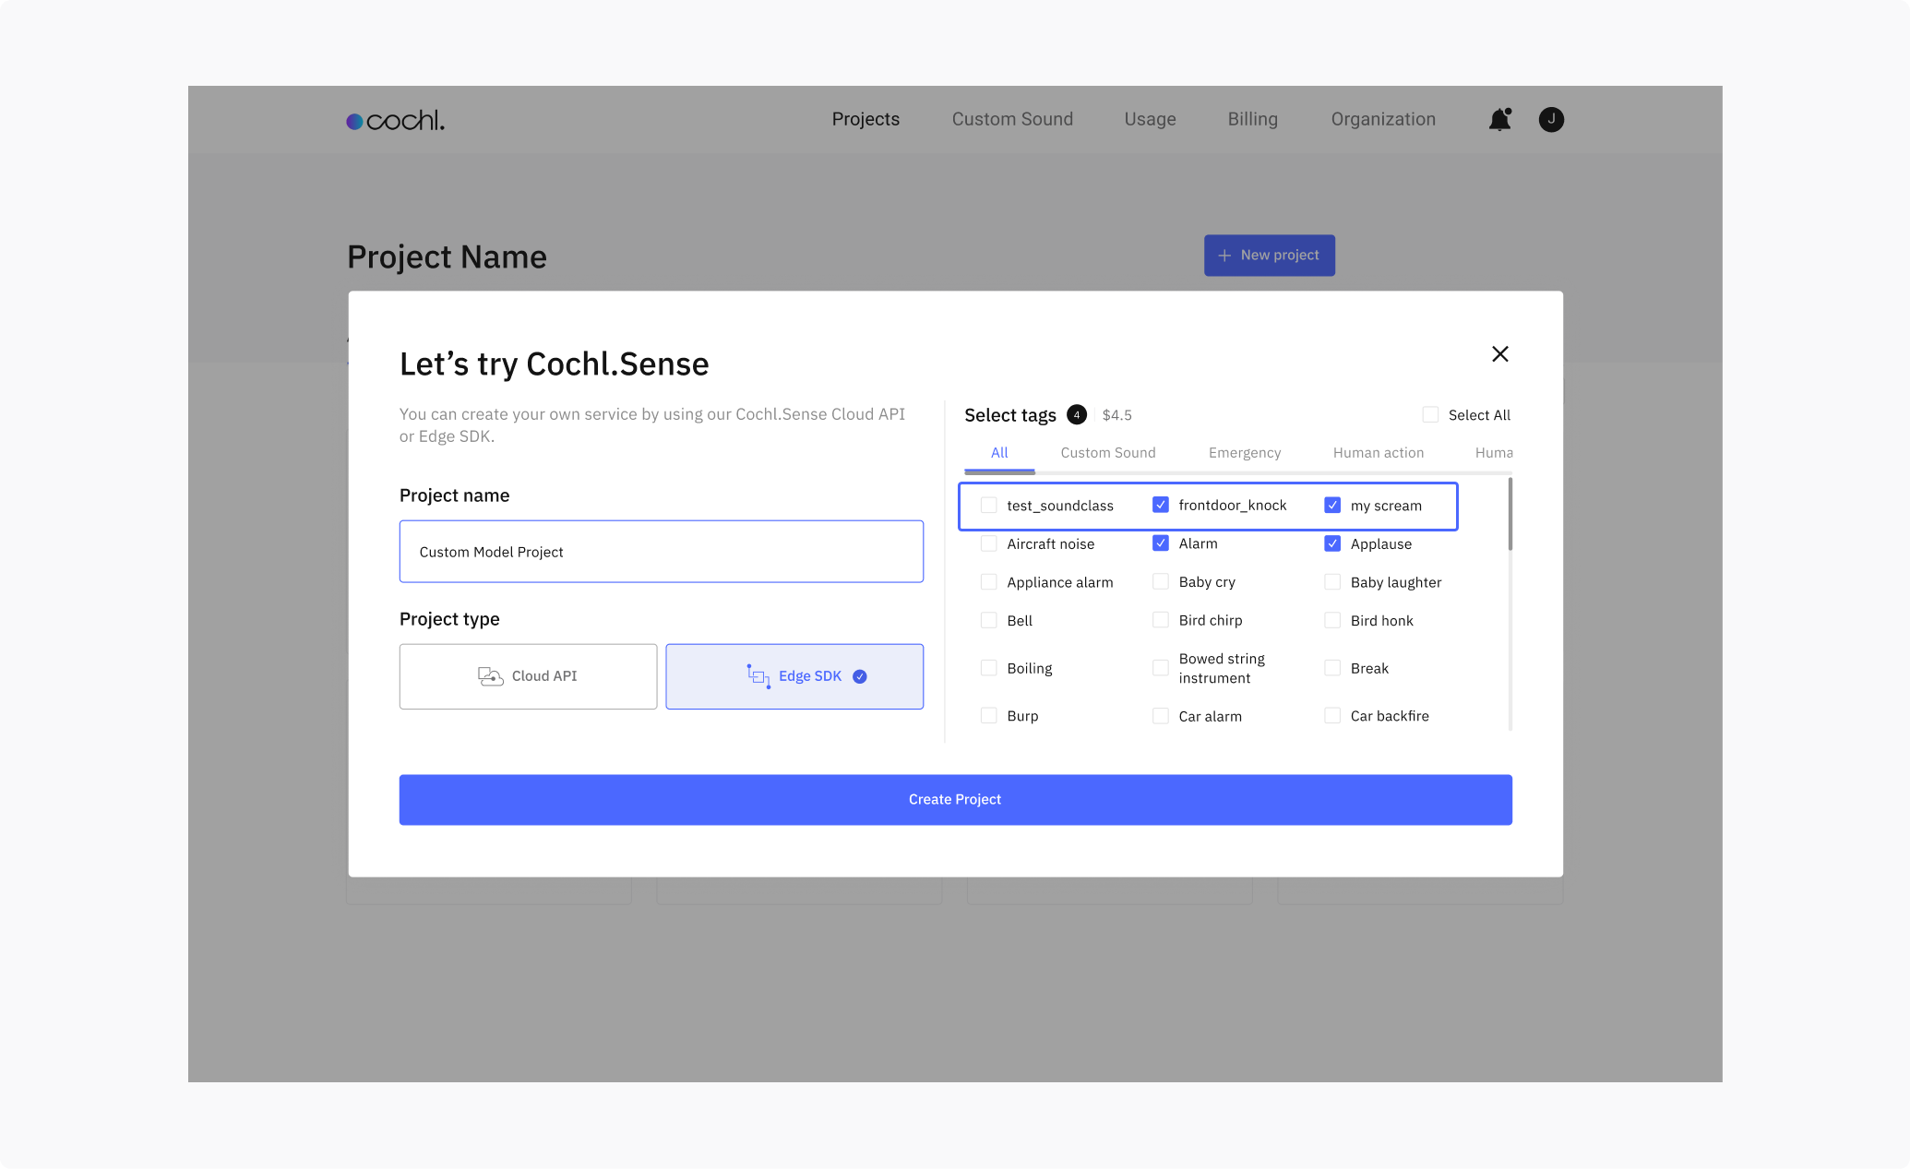The width and height of the screenshot is (1910, 1169).
Task: Switch to the Custom Sound tags tab
Action: pos(1108,453)
